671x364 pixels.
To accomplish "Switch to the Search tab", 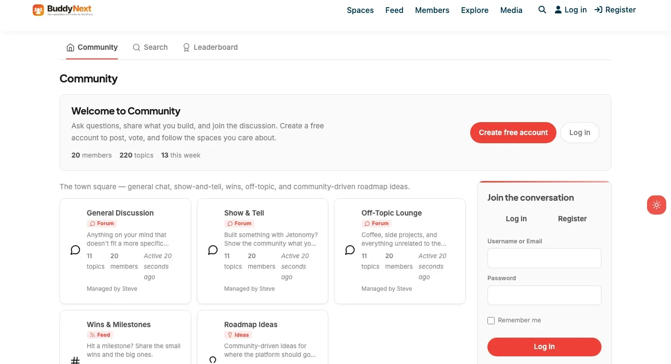I will tap(150, 47).
